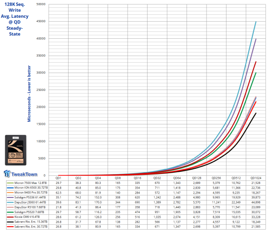Click the QD2 column header

78,178
